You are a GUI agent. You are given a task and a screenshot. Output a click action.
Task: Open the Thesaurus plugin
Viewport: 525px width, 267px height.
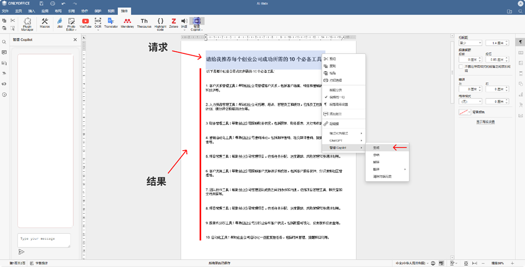(x=144, y=23)
